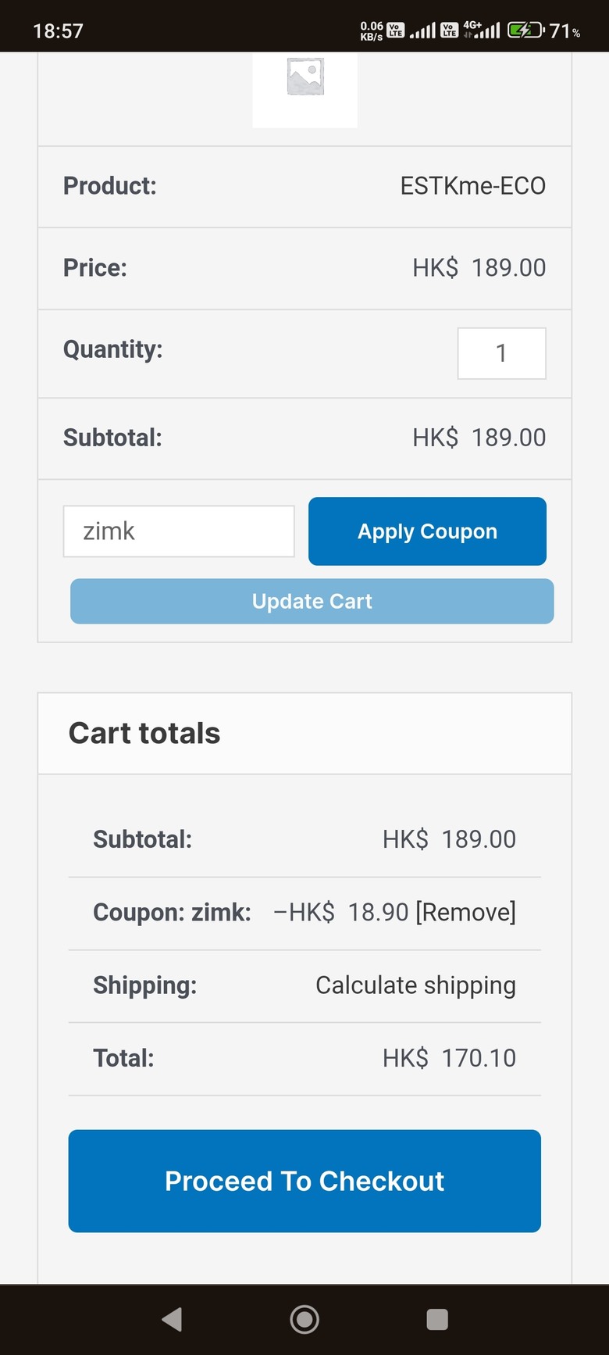Select the quantity field showing 1
609x1355 pixels.
pos(501,353)
